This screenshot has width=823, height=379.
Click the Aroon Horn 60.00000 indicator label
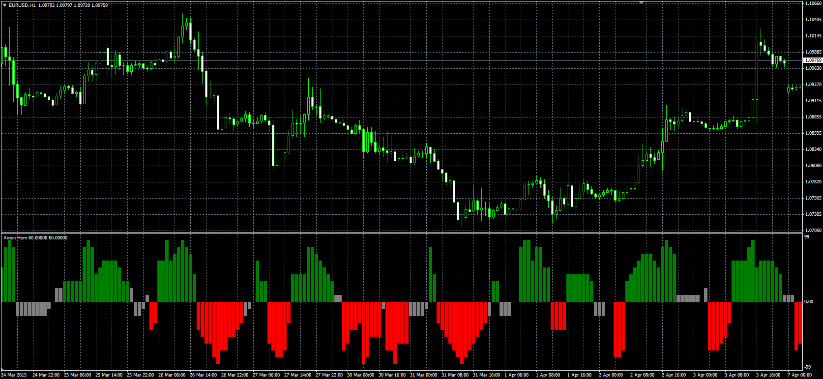[x=35, y=238]
